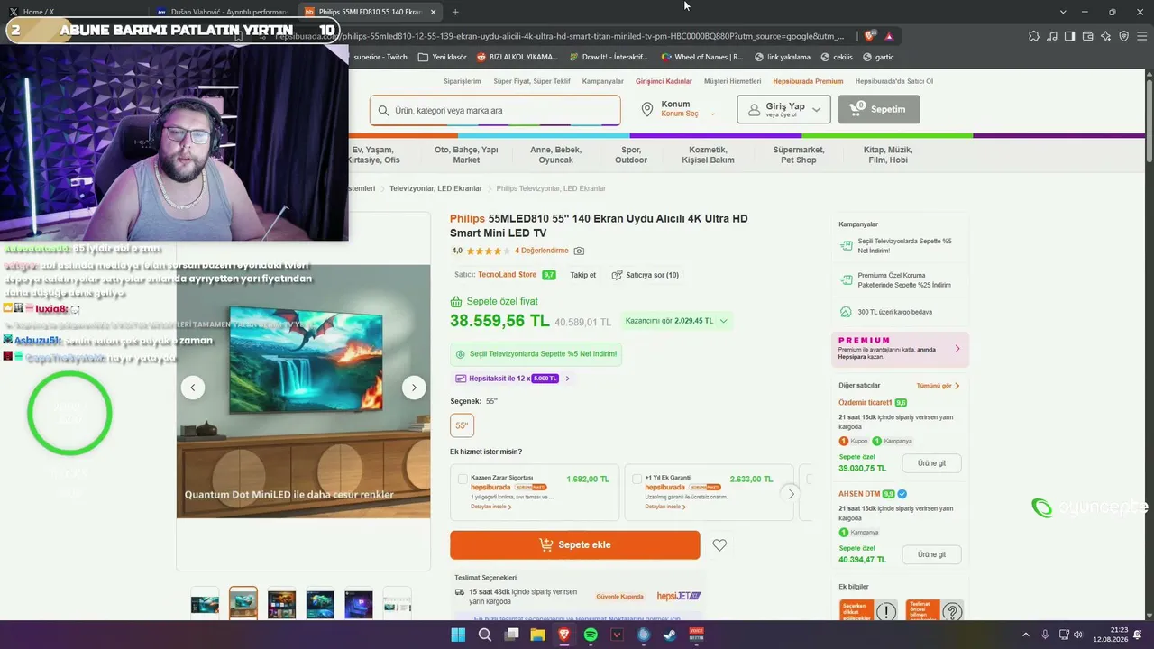The width and height of the screenshot is (1154, 649).
Task: Go to Özdemir ticaret1 offer via Ürüne git
Action: [x=931, y=463]
